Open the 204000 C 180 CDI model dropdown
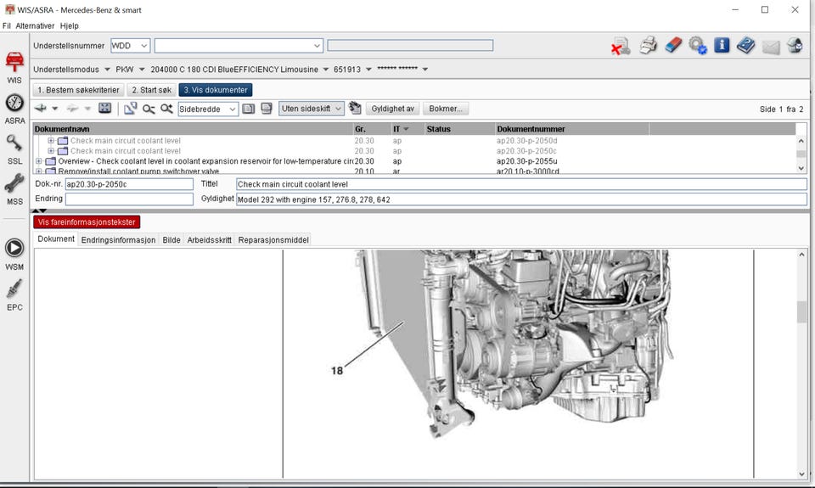815x488 pixels. point(325,69)
